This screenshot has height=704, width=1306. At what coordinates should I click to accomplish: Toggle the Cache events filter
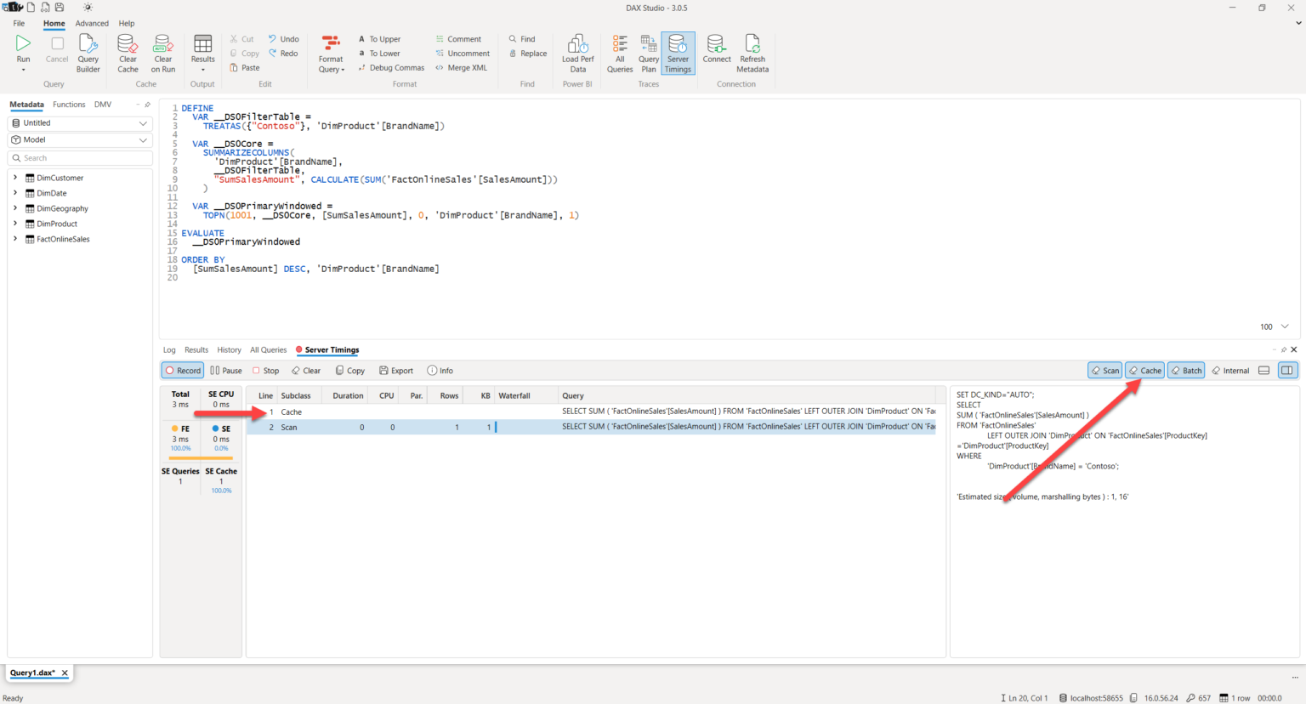click(x=1144, y=370)
